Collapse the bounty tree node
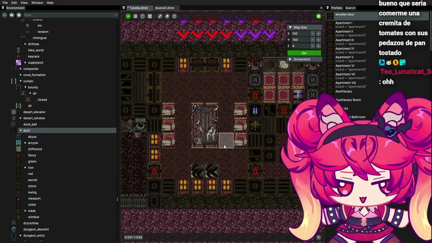Viewport: 432px width, 243px height. click(25, 87)
